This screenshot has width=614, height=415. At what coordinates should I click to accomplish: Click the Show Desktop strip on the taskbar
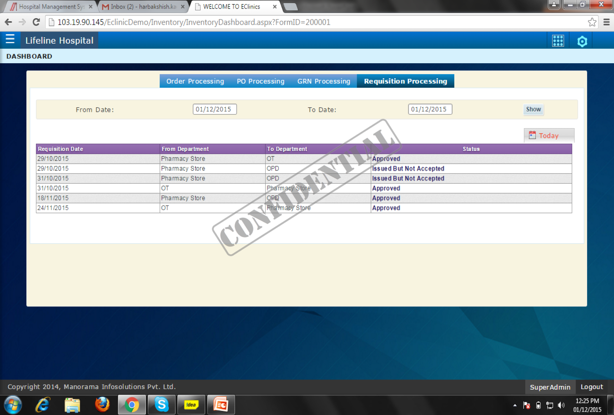[610, 405]
